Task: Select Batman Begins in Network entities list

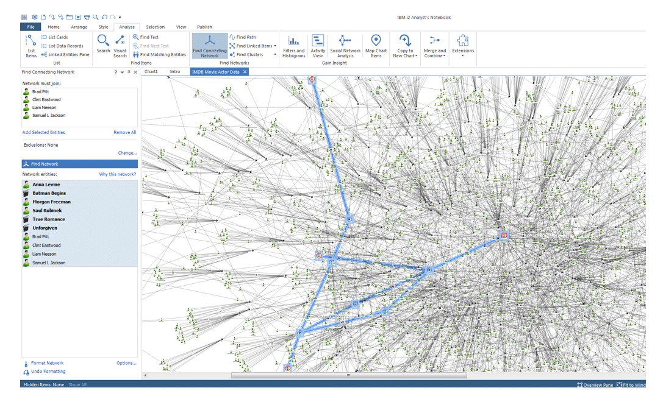Action: (79, 193)
